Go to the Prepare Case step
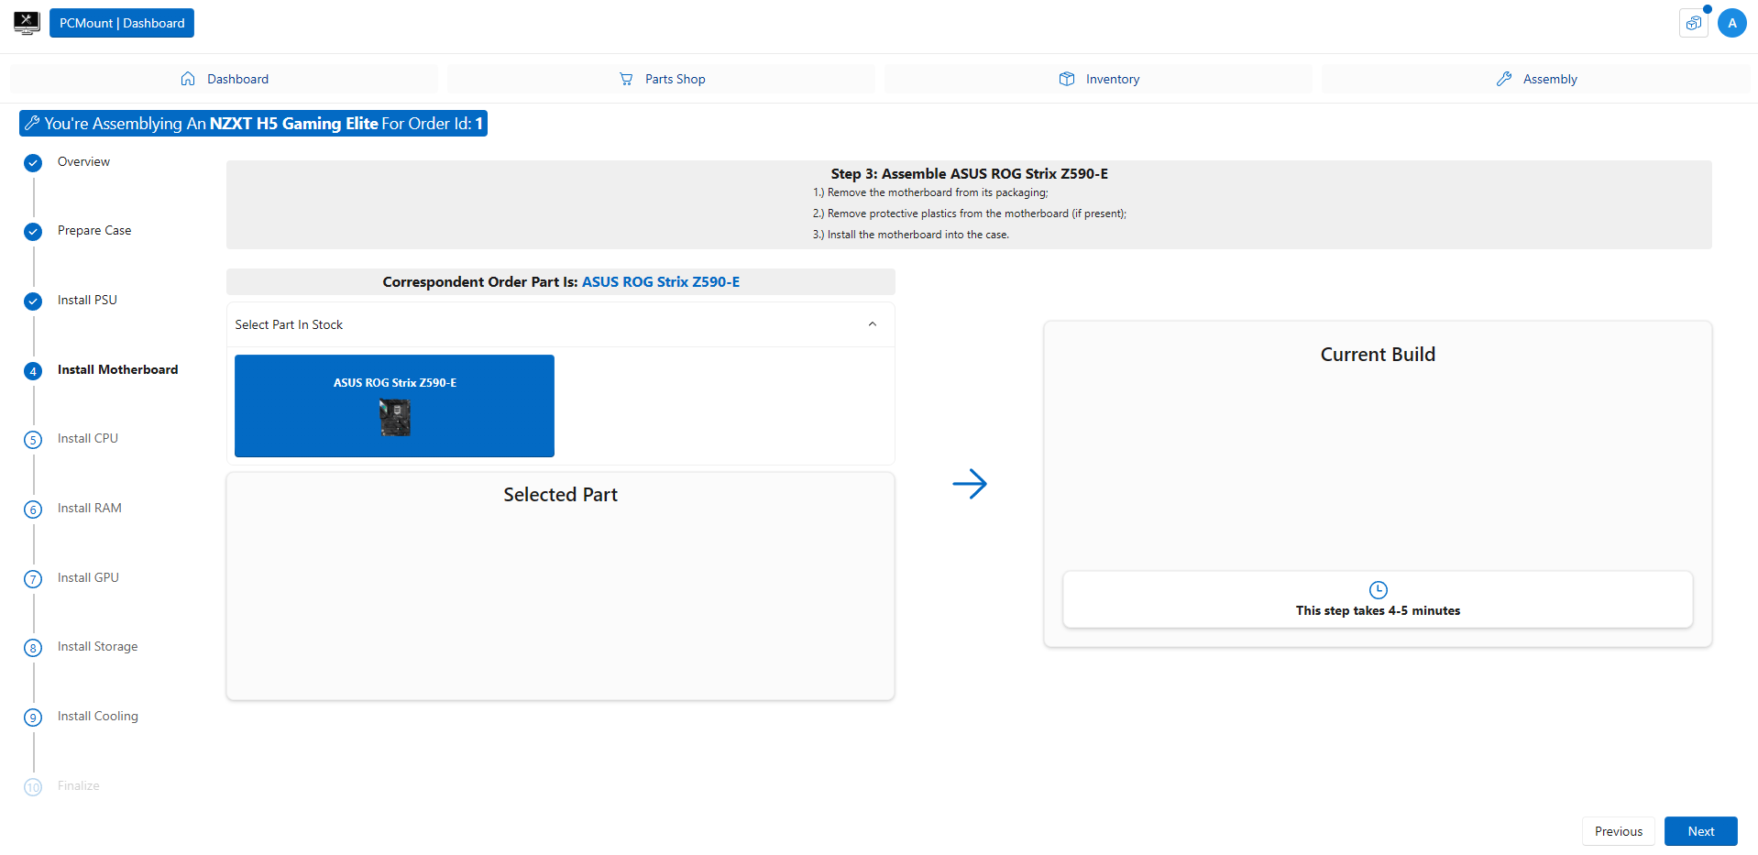This screenshot has width=1758, height=855. (94, 231)
